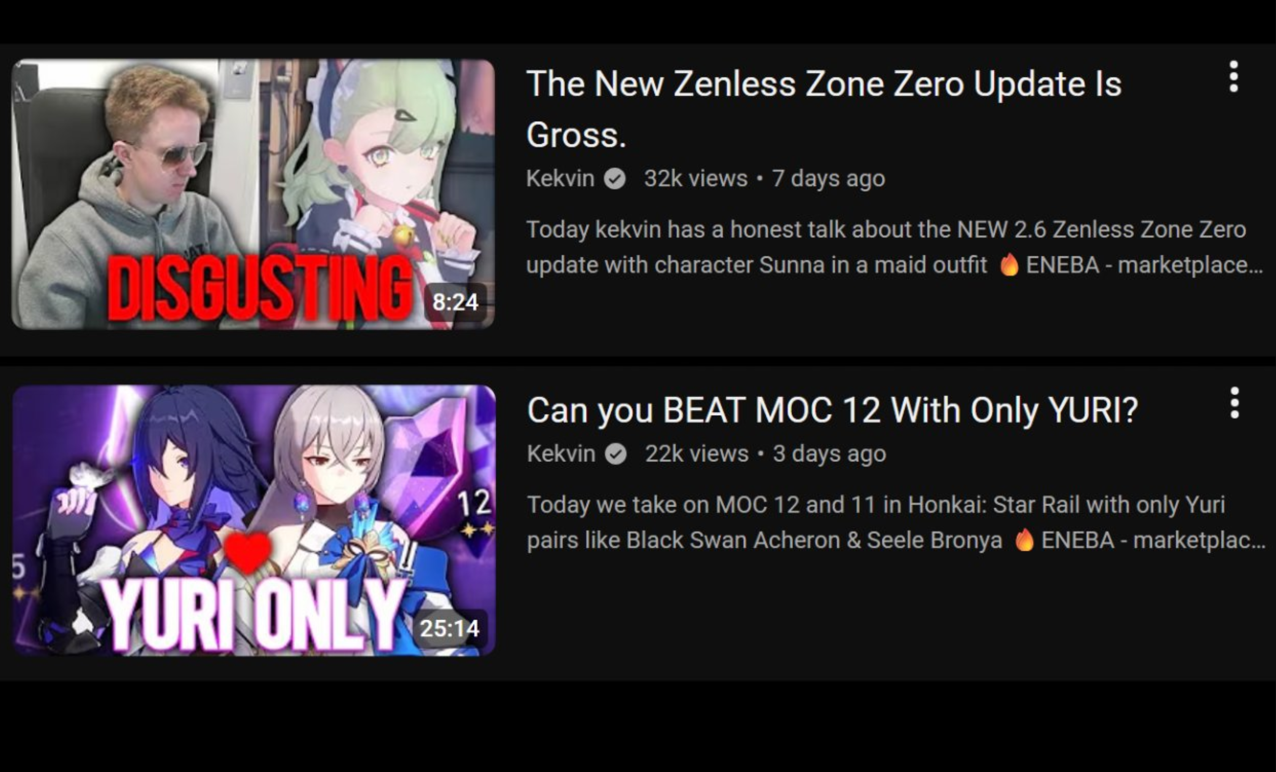The height and width of the screenshot is (772, 1276).
Task: Click '22k views' metadata text
Action: [x=697, y=454]
